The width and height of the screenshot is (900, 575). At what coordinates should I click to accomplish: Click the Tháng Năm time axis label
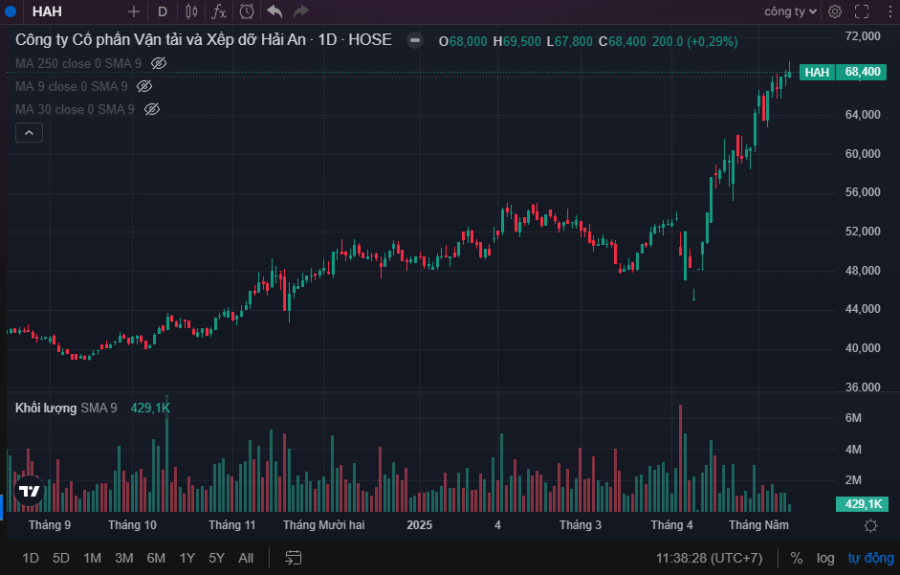pyautogui.click(x=758, y=525)
